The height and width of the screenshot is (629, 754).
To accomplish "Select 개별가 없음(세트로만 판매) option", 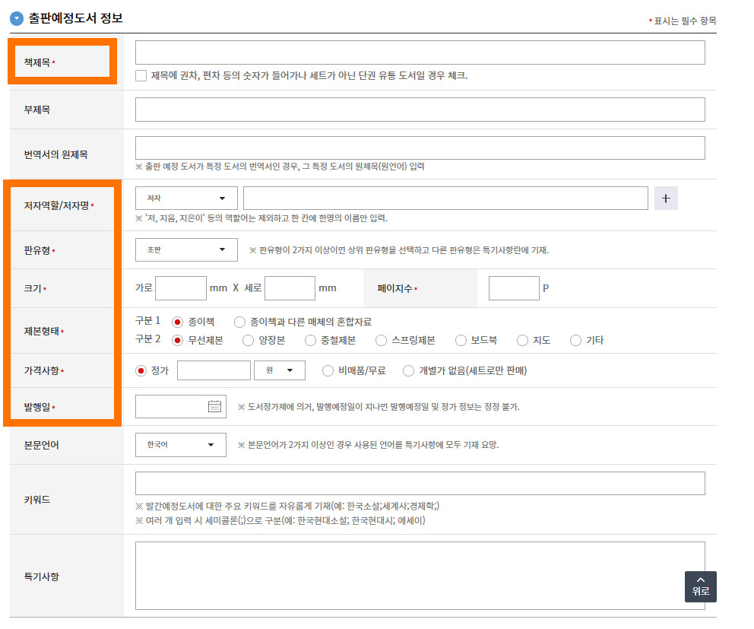I will (408, 370).
